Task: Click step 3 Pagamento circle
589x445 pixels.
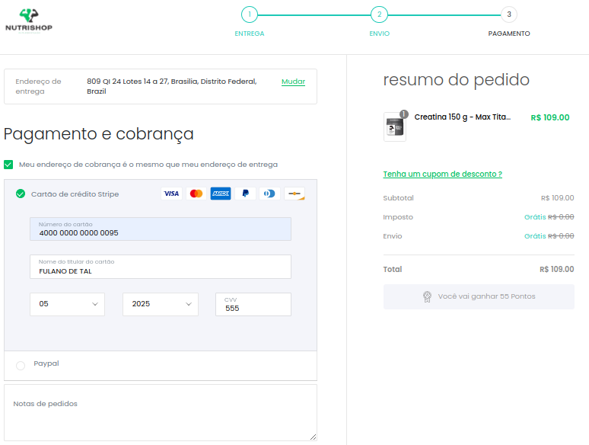Action: [509, 14]
